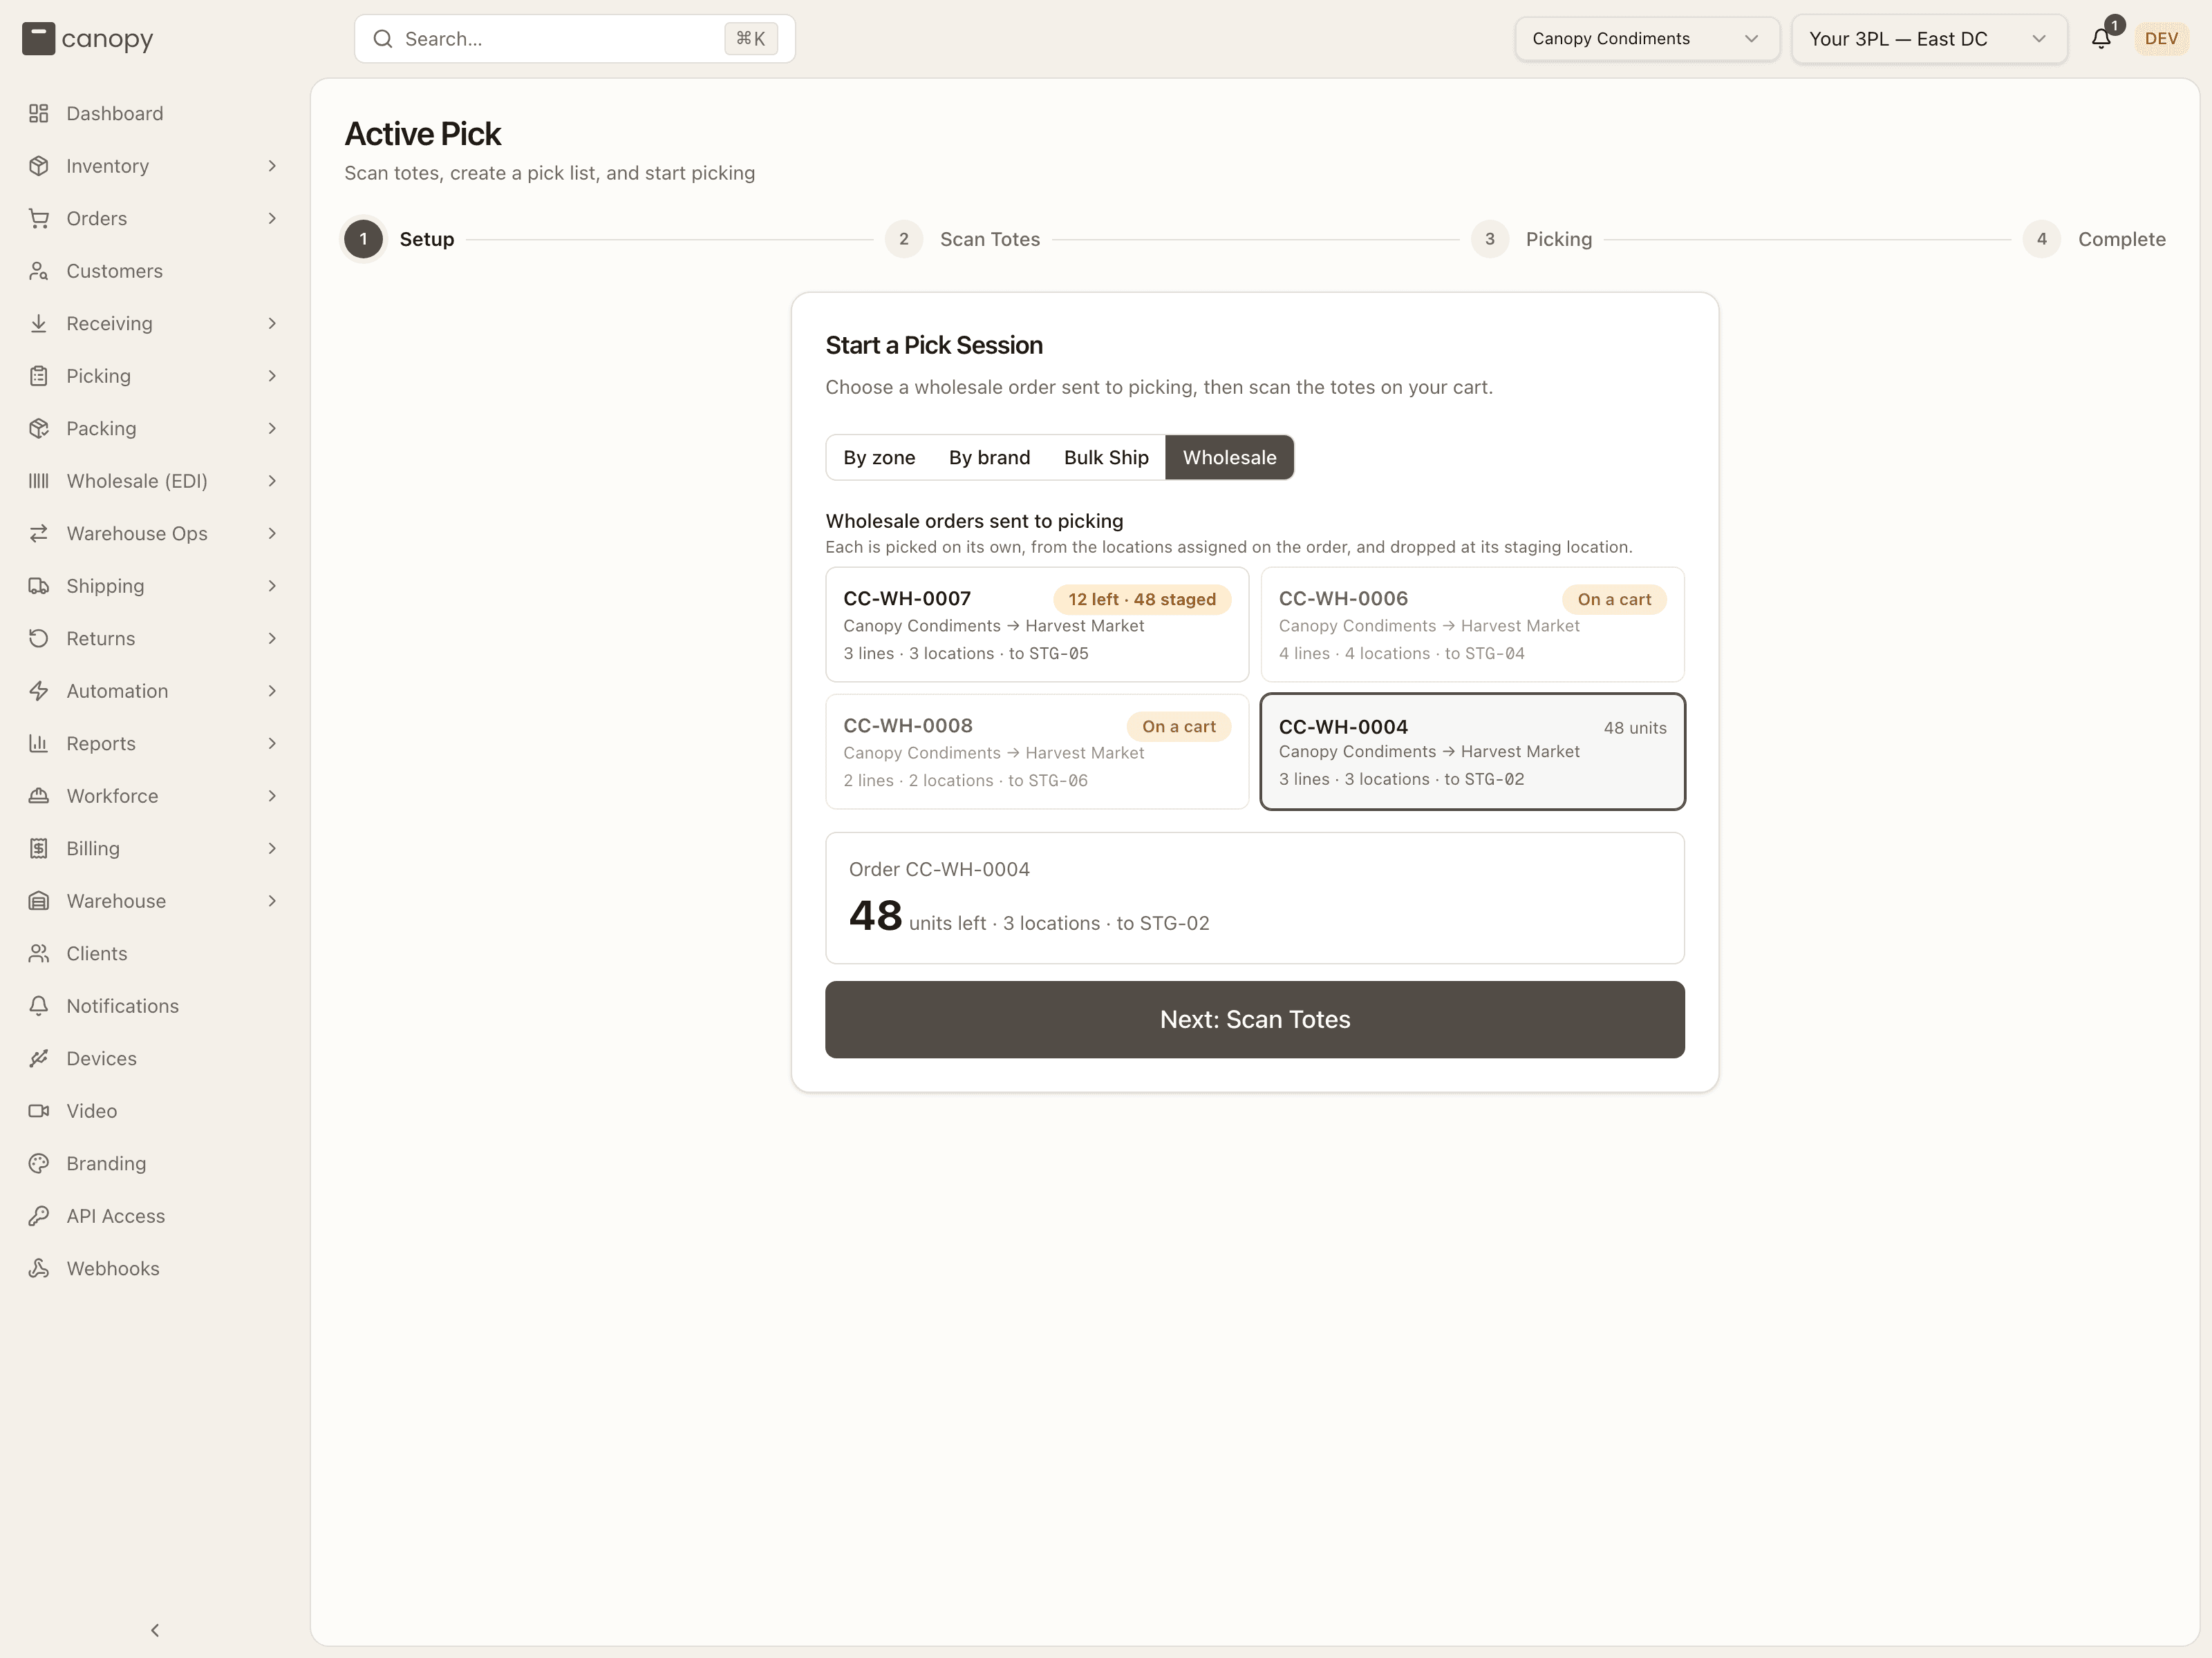Viewport: 2212px width, 1658px height.
Task: Click the Picking clipboard icon
Action: [x=39, y=376]
